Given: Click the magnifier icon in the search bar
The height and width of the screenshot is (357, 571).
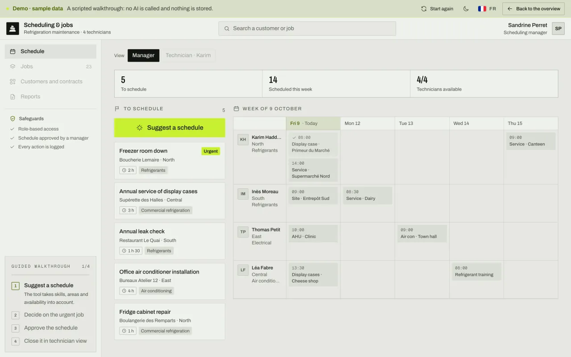Looking at the screenshot, I should pos(227,29).
